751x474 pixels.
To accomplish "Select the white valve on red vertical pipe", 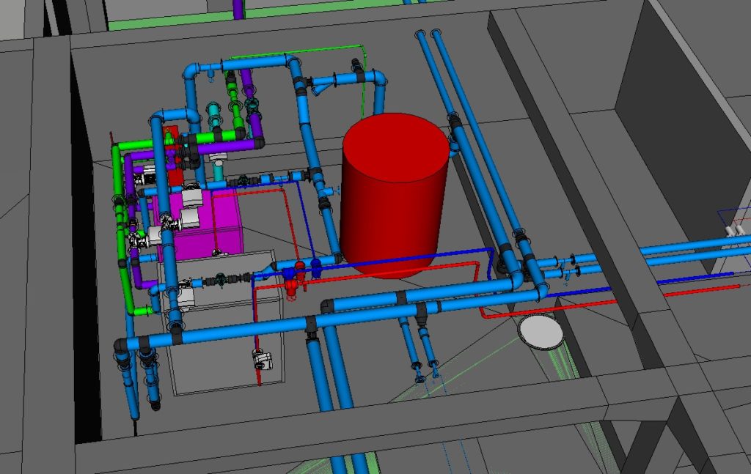I will tap(262, 359).
